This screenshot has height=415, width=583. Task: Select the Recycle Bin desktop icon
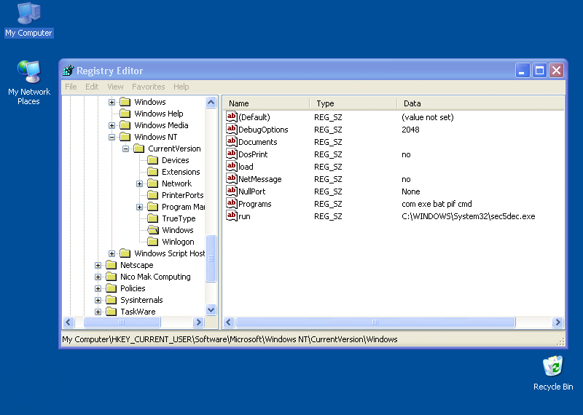(x=553, y=373)
